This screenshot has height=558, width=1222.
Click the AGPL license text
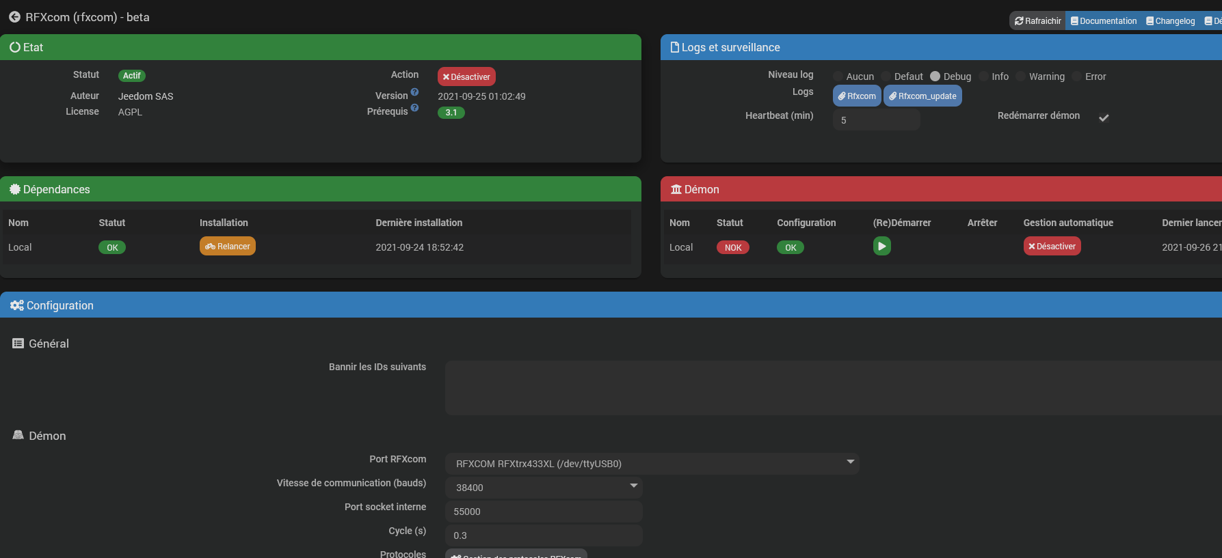pos(130,112)
